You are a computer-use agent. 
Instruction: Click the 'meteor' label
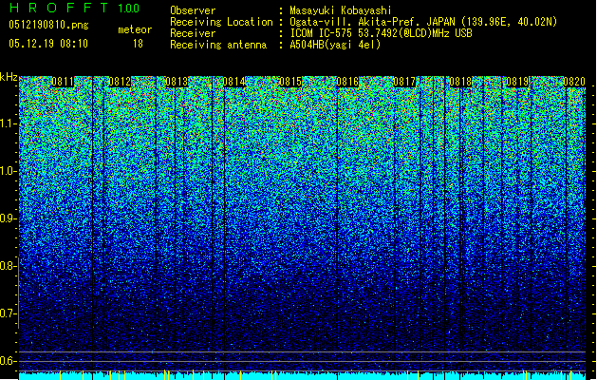coord(135,29)
